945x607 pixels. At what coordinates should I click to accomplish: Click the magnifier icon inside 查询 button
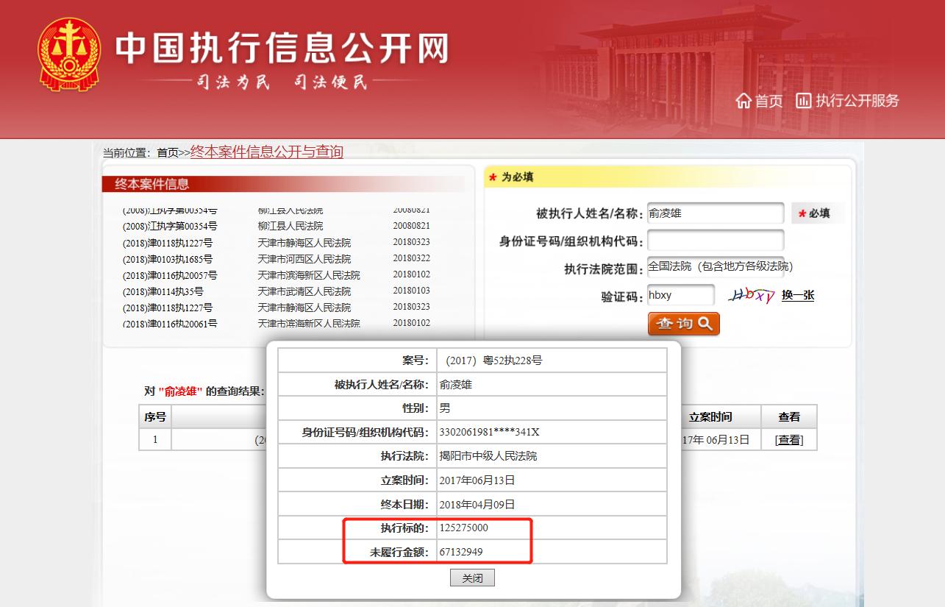[x=704, y=323]
